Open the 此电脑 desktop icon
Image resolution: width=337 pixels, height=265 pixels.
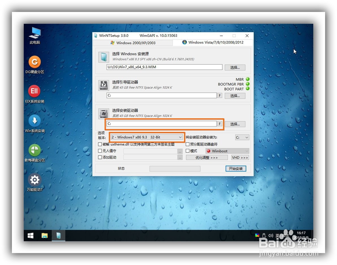pos(35,35)
